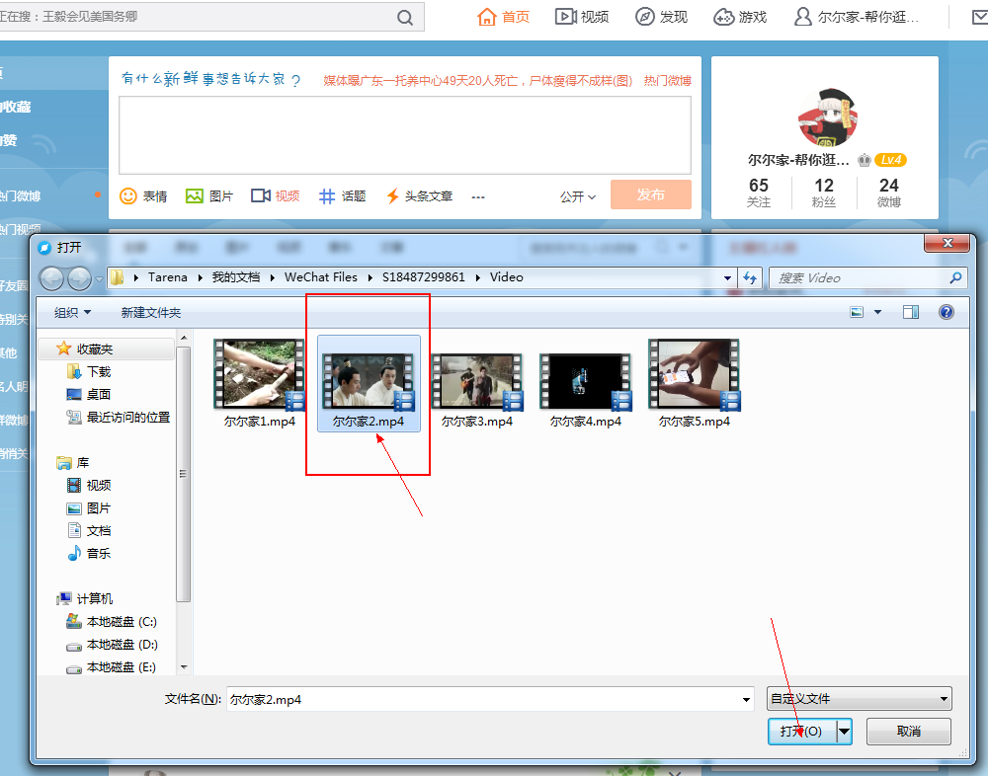The width and height of the screenshot is (988, 776).
Task: Click Tarena in the address path
Action: tap(168, 277)
